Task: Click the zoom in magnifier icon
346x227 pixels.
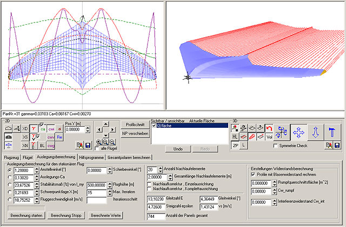Action: point(98,141)
